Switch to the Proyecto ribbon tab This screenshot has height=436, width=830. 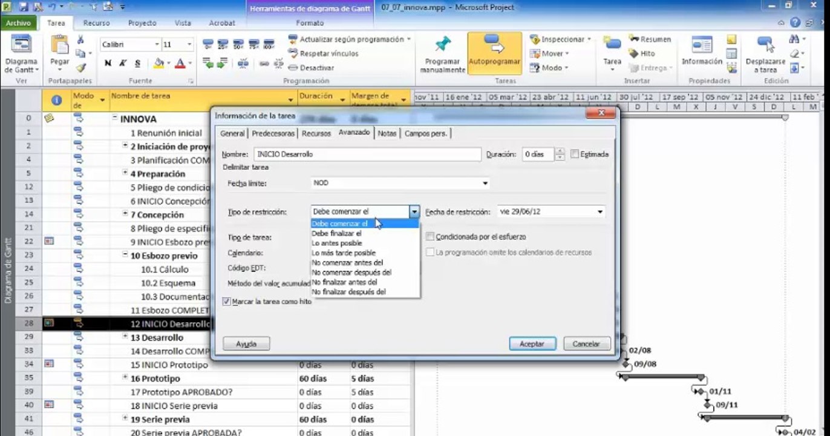coord(142,23)
